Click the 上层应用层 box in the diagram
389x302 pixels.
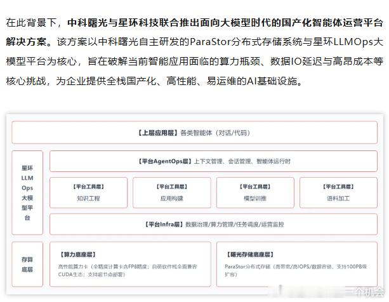coord(194,133)
